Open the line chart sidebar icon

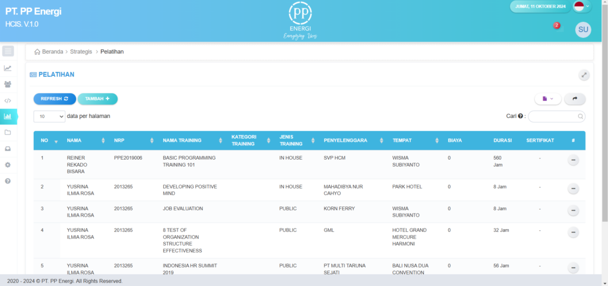click(x=8, y=68)
